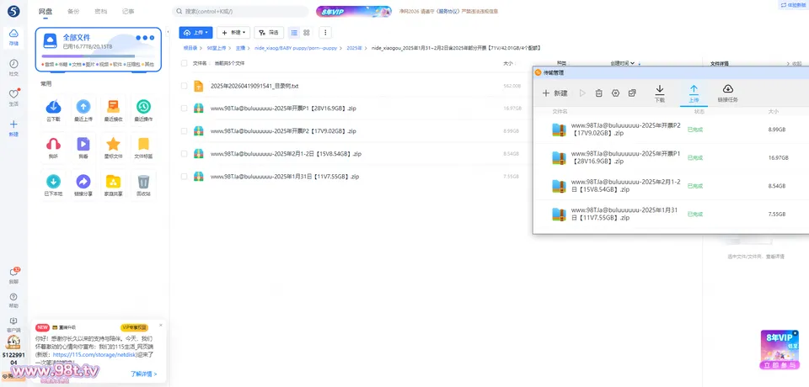The image size is (809, 387).
Task: Tick checkbox for 2025年2月1-2日 zip file
Action: (185, 154)
